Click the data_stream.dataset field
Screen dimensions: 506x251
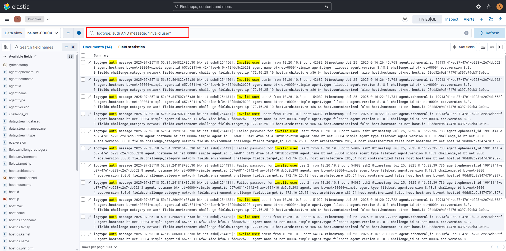click(24, 121)
